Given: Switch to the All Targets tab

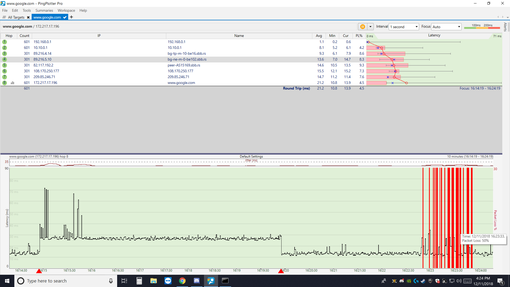Looking at the screenshot, I should coord(16,17).
